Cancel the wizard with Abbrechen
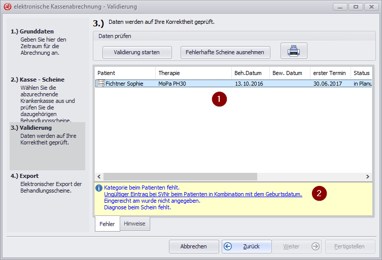Screen dimensions: 382x260 (193, 246)
